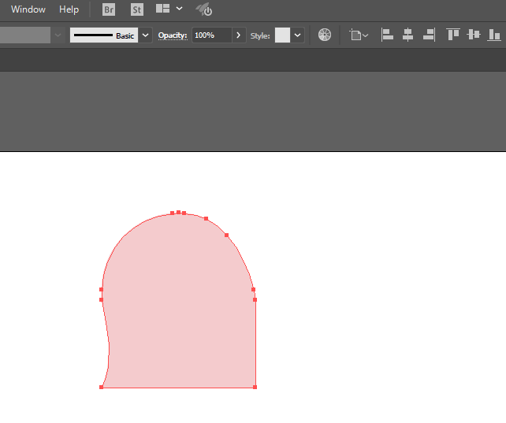The image size is (506, 423).
Task: Click vertical align top icon
Action: (x=452, y=35)
